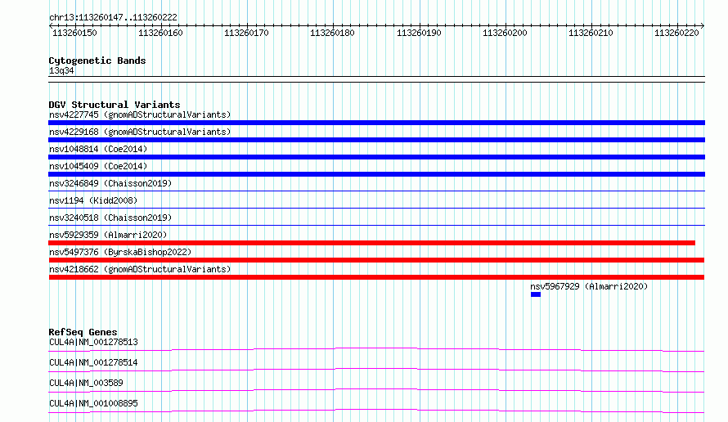Click the RefSeq Genes track heading
This screenshot has width=728, height=422.
tap(83, 332)
